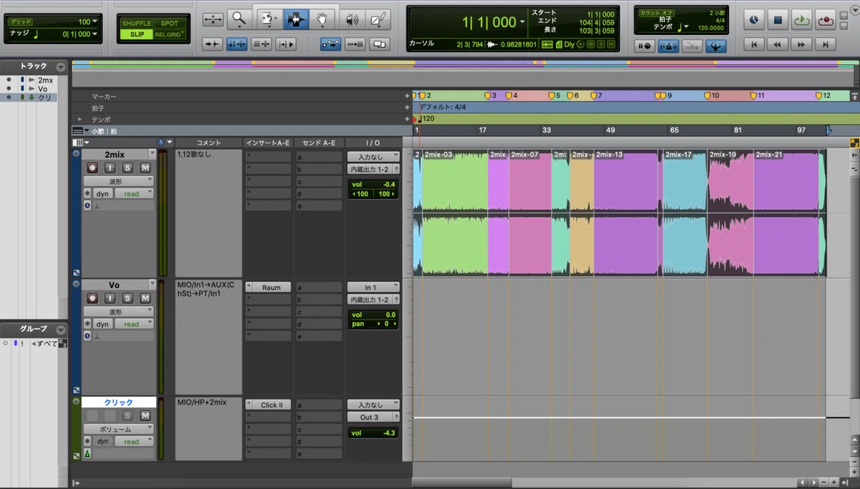Click the online transport button
This screenshot has height=489, width=860.
(x=754, y=20)
